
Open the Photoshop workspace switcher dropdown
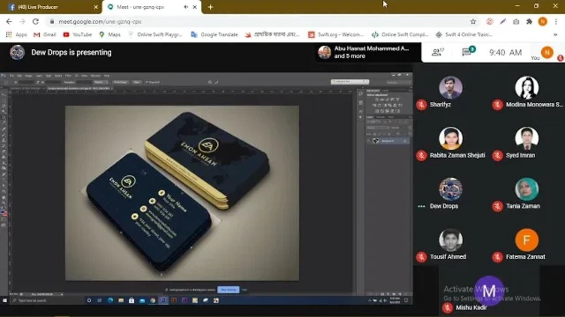(x=398, y=82)
